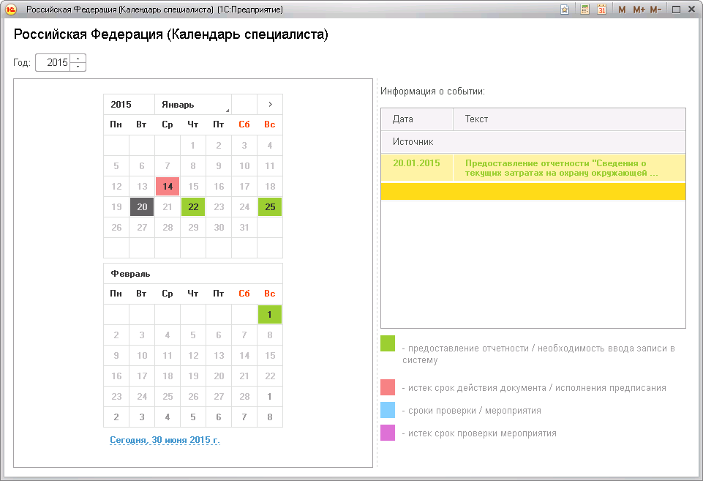This screenshot has width=703, height=481.
Task: Select January 14 marked in red
Action: tap(168, 186)
